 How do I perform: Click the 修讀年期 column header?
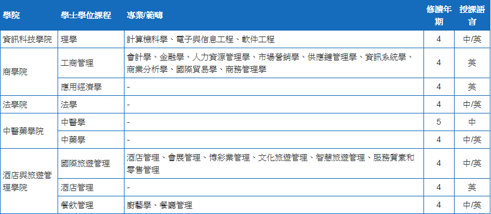coord(439,15)
